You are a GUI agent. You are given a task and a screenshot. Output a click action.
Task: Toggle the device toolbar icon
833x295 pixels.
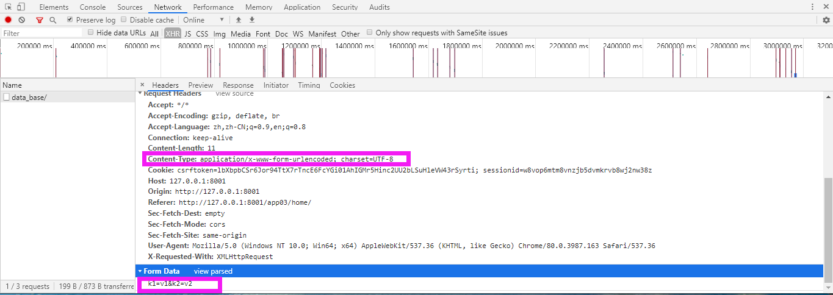[x=21, y=7]
